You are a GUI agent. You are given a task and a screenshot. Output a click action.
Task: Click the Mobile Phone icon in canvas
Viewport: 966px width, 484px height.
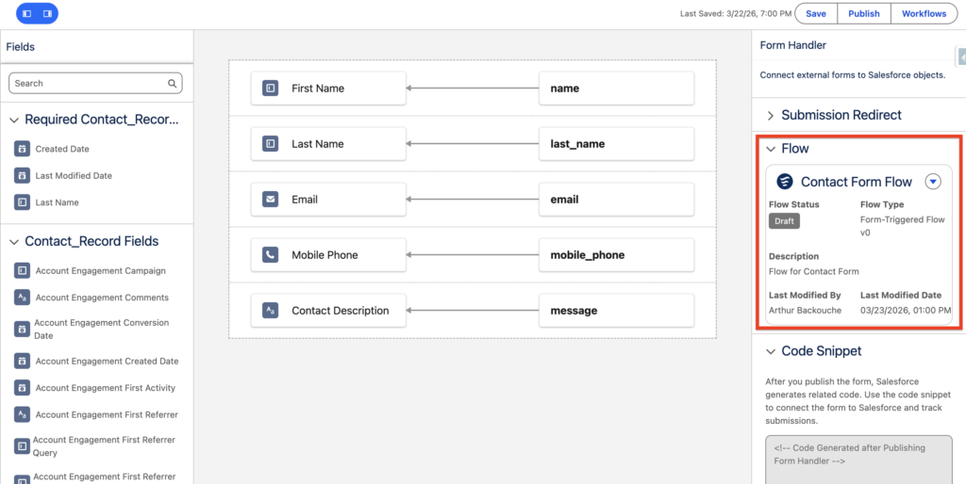point(271,255)
